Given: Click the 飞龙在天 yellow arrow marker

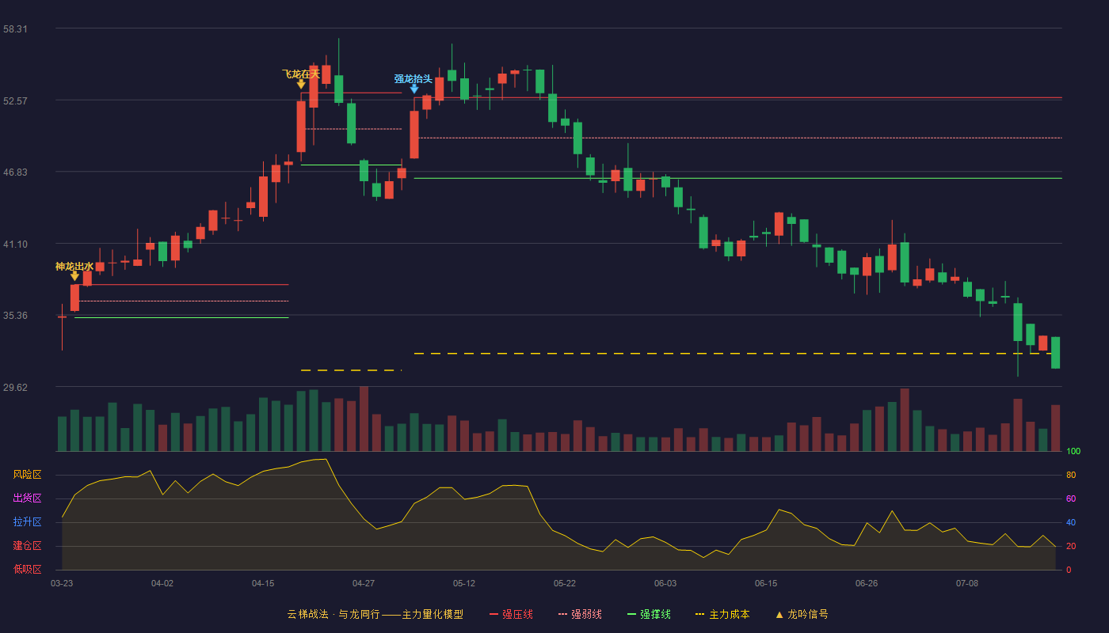Looking at the screenshot, I should coord(301,84).
